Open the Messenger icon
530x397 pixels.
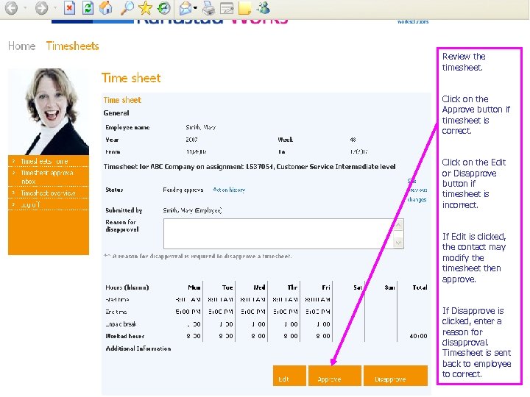pyautogui.click(x=264, y=8)
